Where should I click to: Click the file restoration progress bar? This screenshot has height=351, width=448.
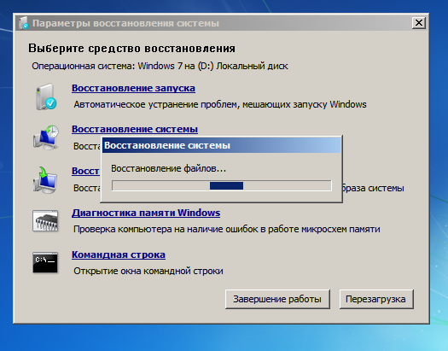point(222,186)
